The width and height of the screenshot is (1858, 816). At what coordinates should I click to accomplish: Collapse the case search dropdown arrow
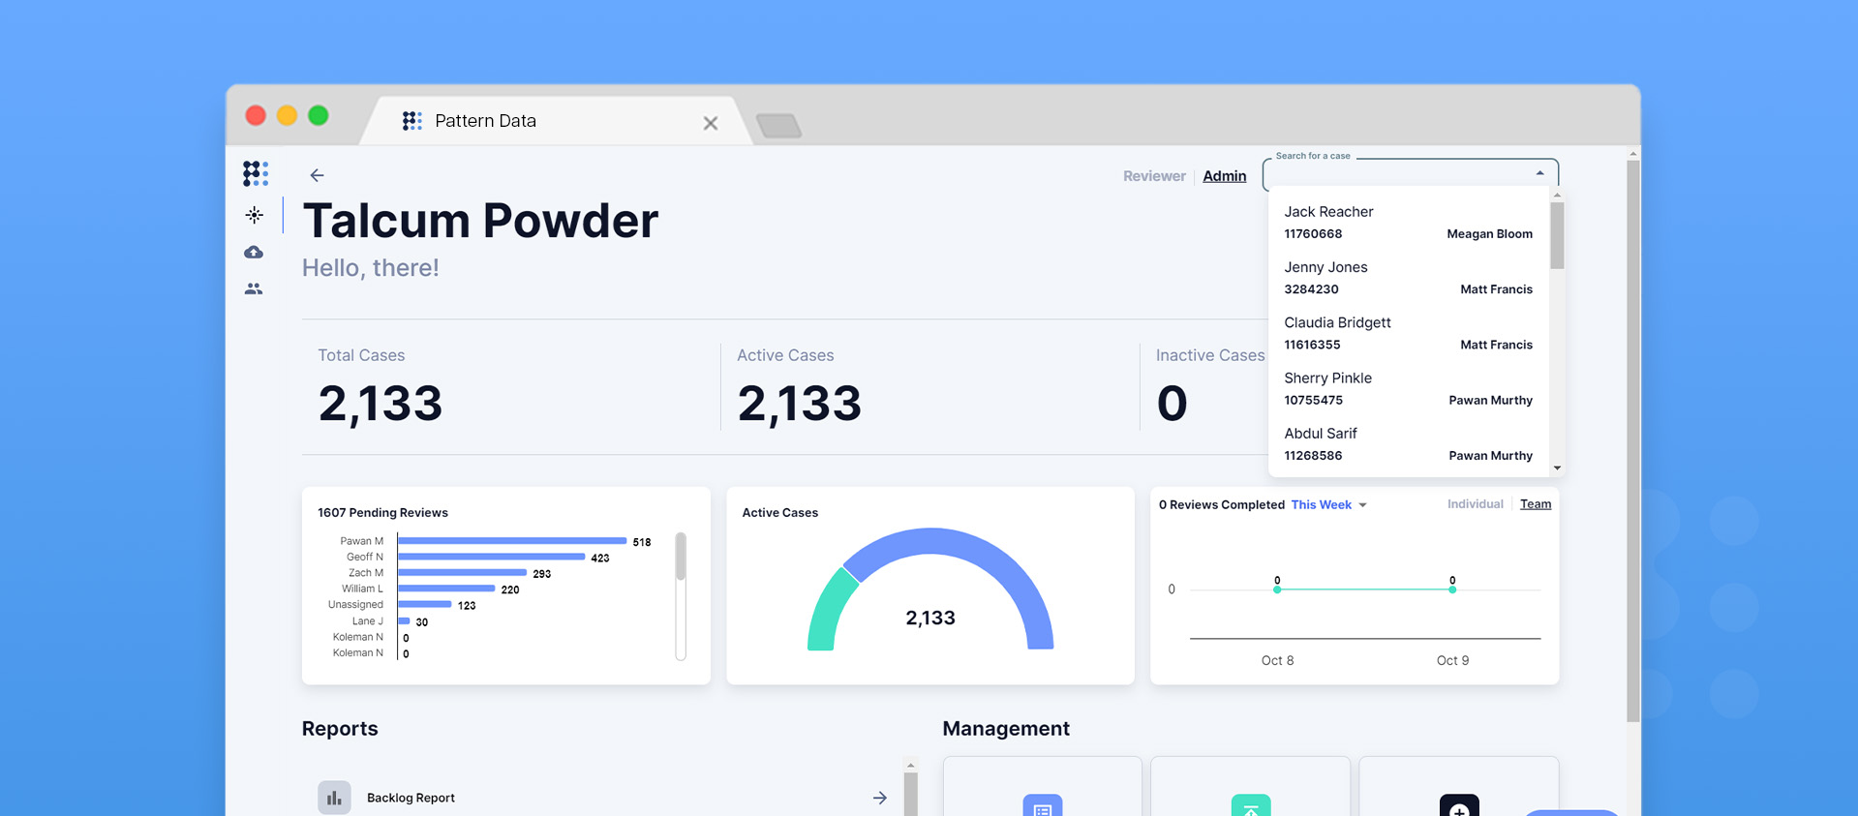(1539, 173)
